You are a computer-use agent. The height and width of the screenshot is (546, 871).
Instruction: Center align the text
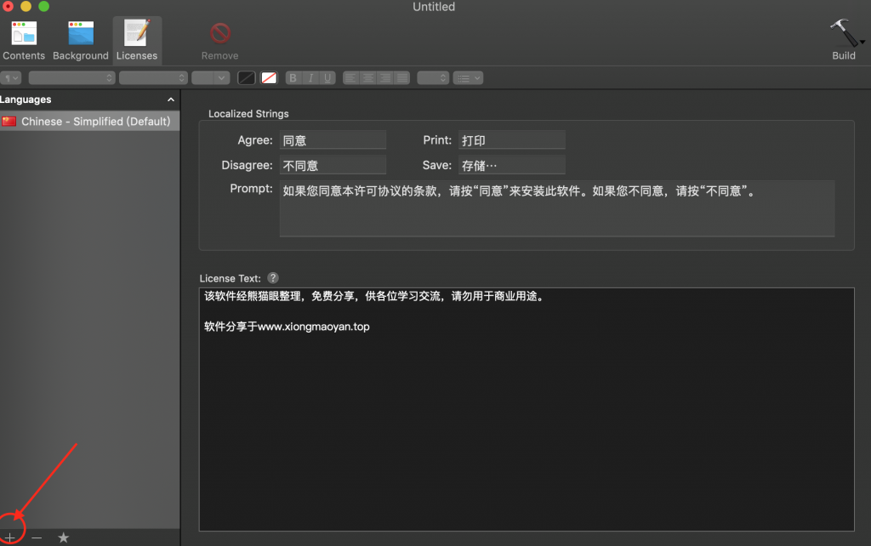coord(367,77)
